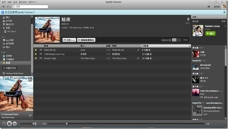Go back with the left navigation arrow
Image resolution: width=228 pixels, height=129 pixels.
click(x=3, y=7)
